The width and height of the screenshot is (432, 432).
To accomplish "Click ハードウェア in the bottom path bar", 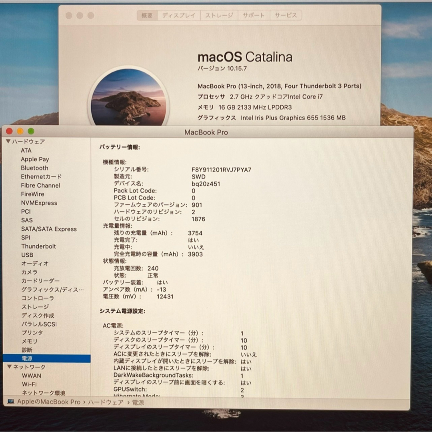I will click(x=106, y=402).
